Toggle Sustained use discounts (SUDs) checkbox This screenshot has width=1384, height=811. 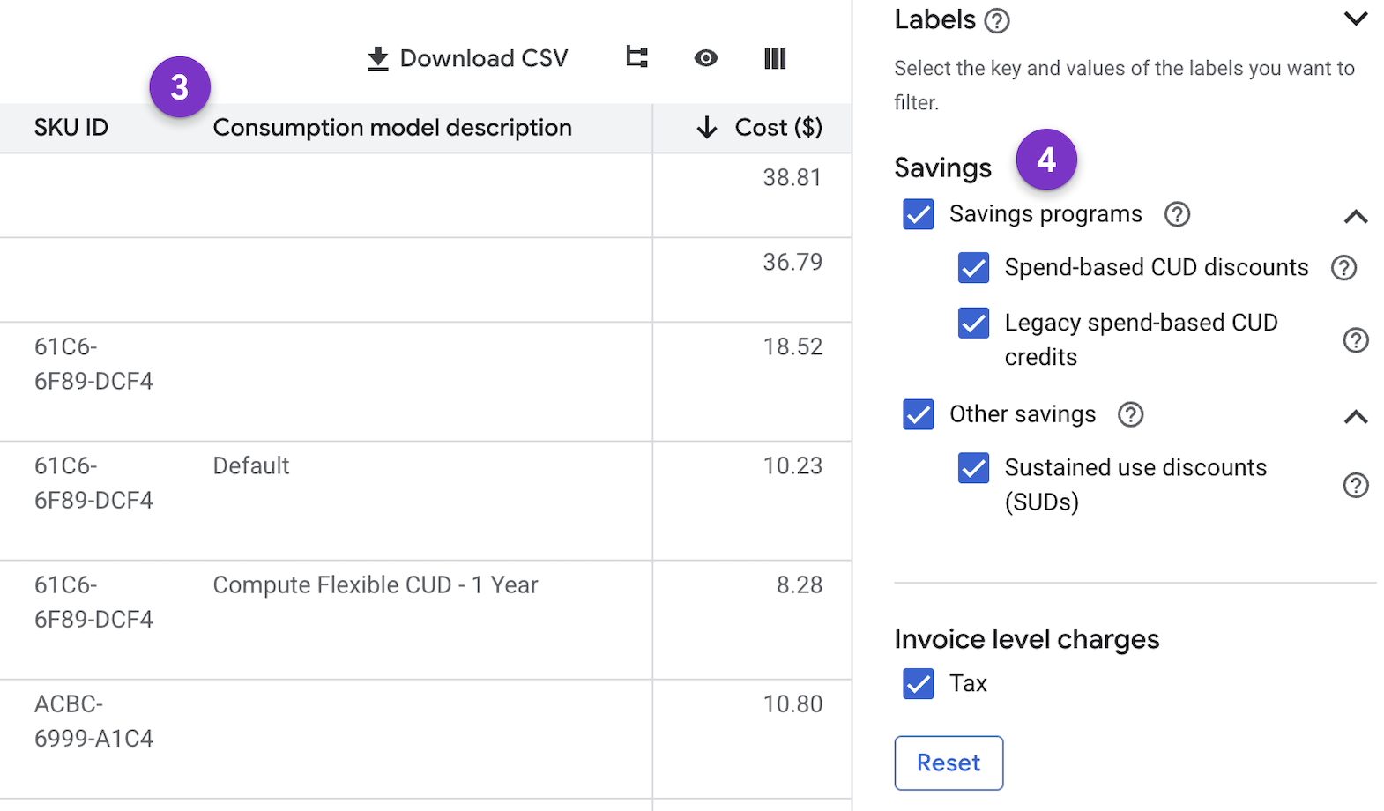[973, 468]
